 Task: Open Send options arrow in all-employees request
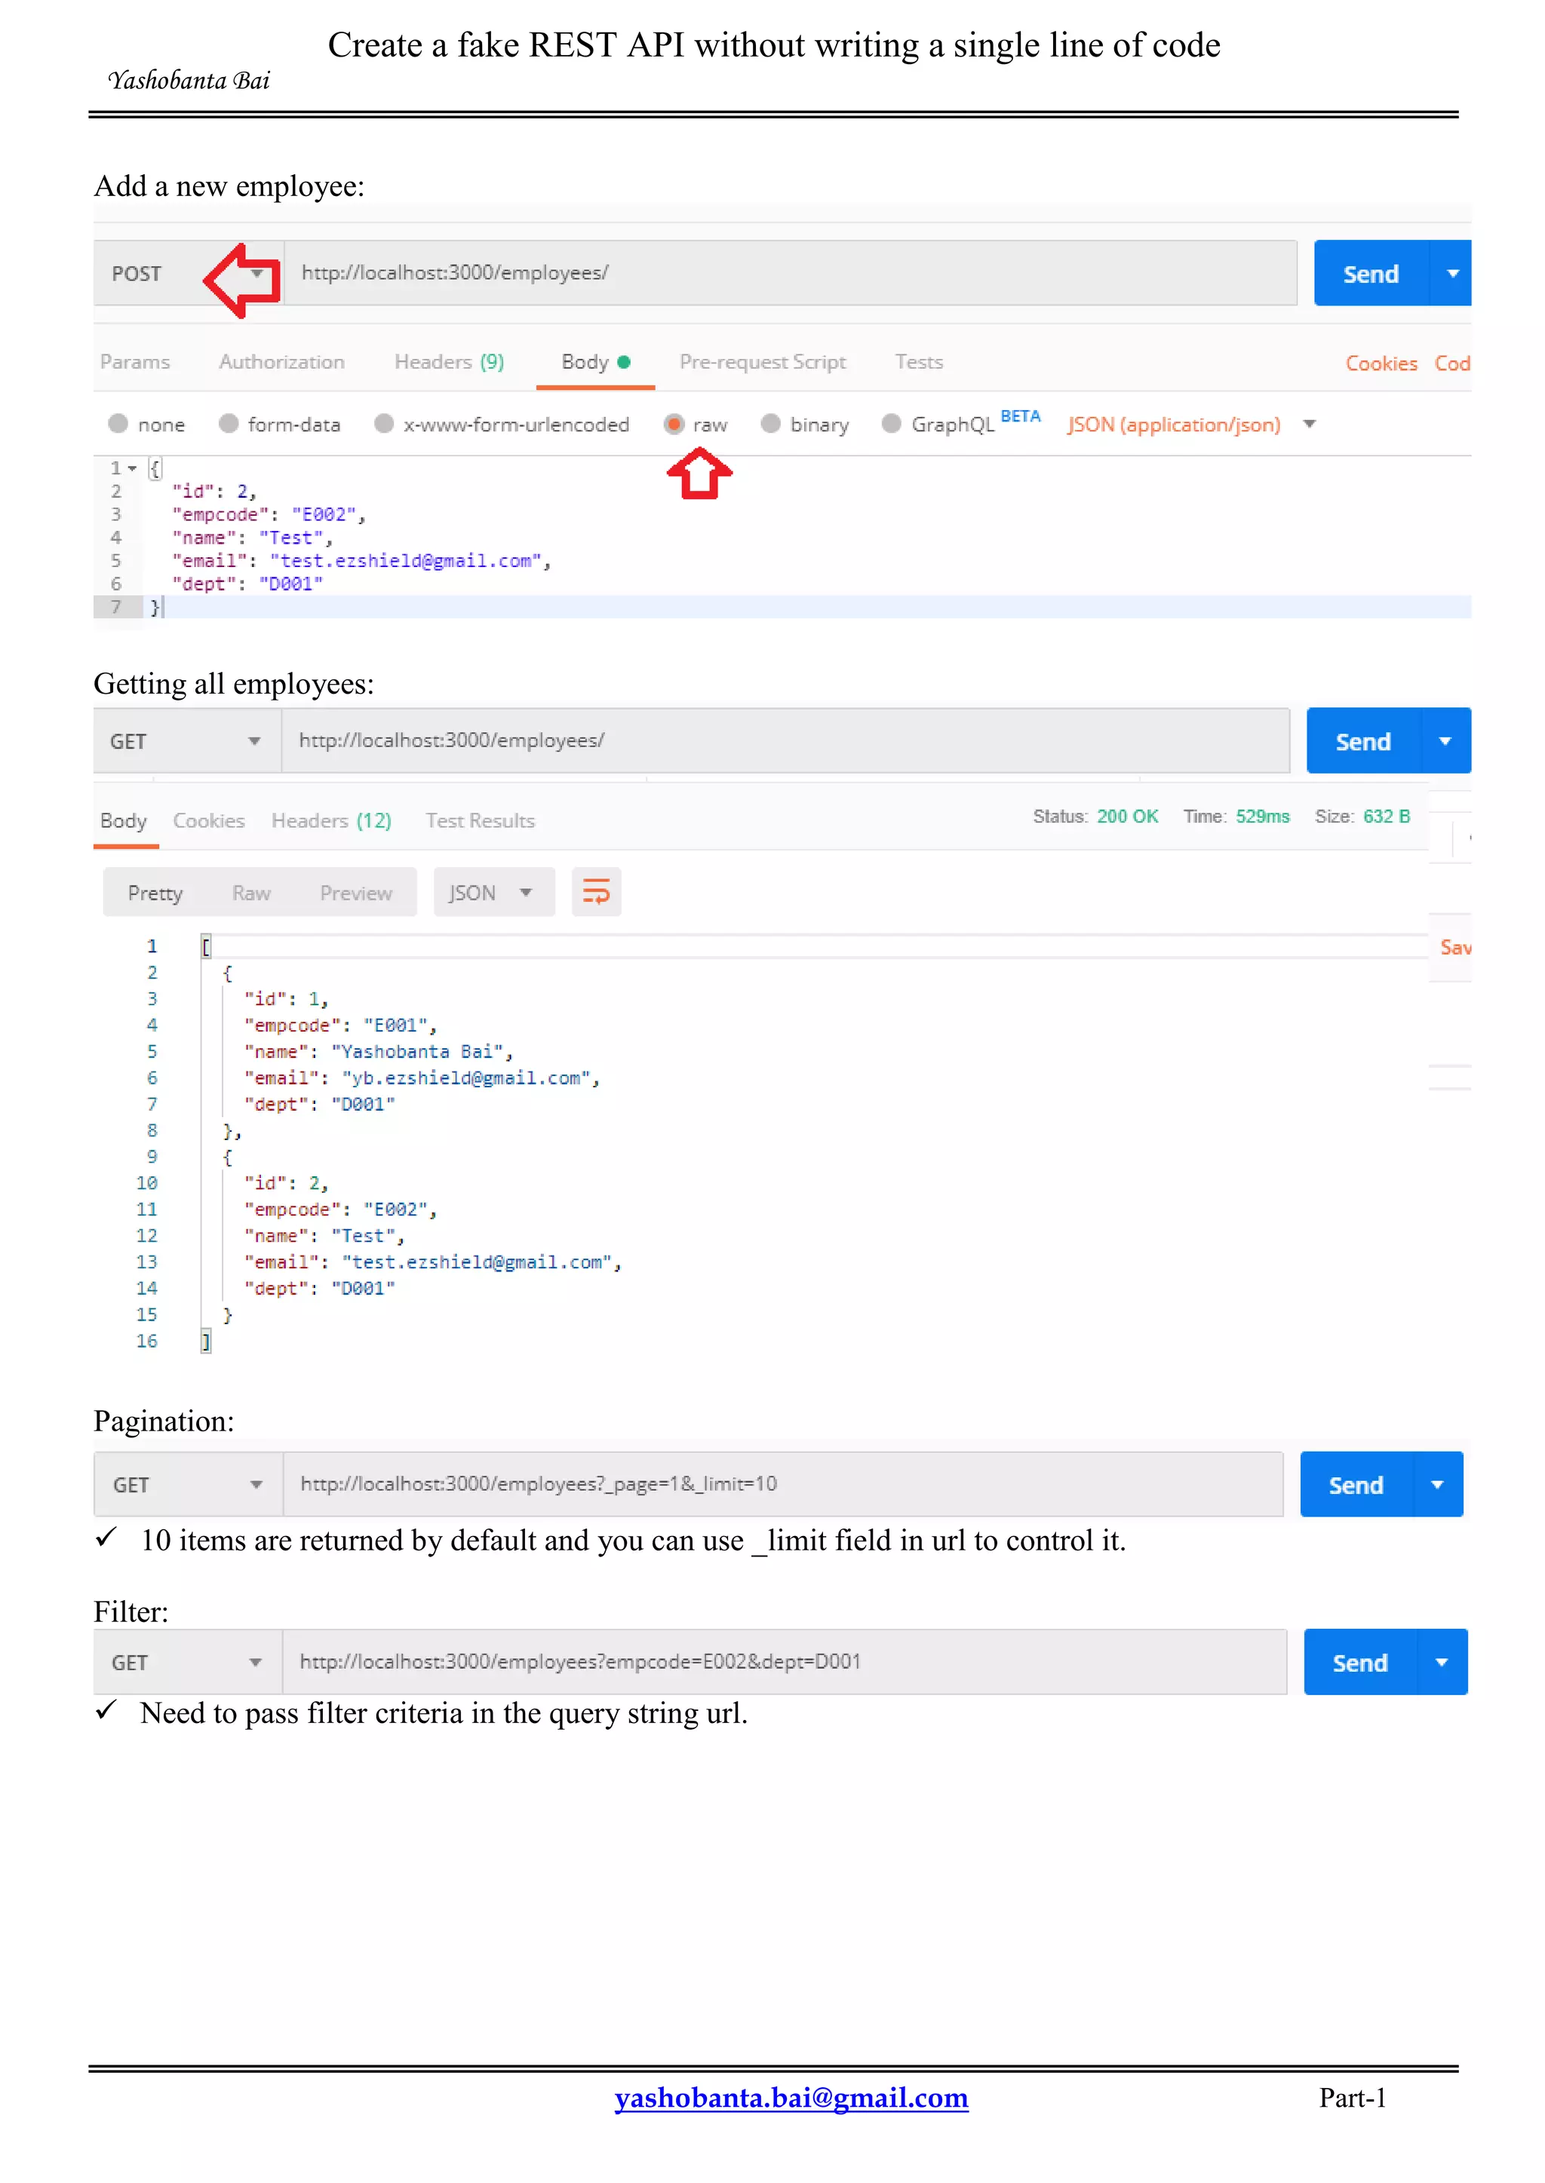point(1444,741)
